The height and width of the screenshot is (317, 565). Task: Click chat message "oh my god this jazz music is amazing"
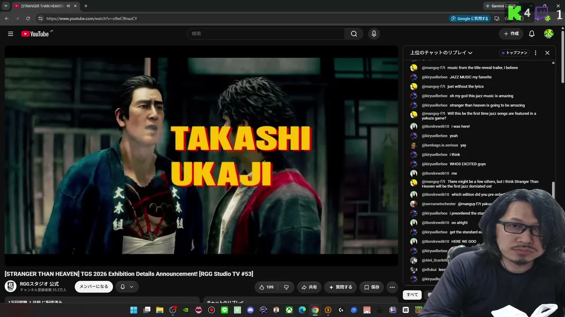(482, 96)
